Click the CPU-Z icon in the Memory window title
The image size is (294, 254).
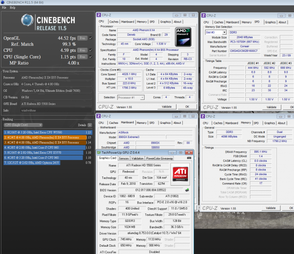(x=203, y=116)
